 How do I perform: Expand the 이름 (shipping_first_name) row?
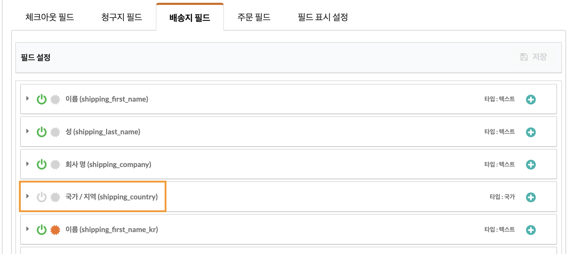27,98
